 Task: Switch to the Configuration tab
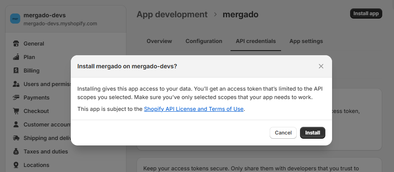204,41
